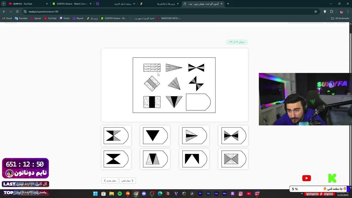Open the shield extension icon in toolbar
Screen dimensions: 352x198
tap(325, 12)
